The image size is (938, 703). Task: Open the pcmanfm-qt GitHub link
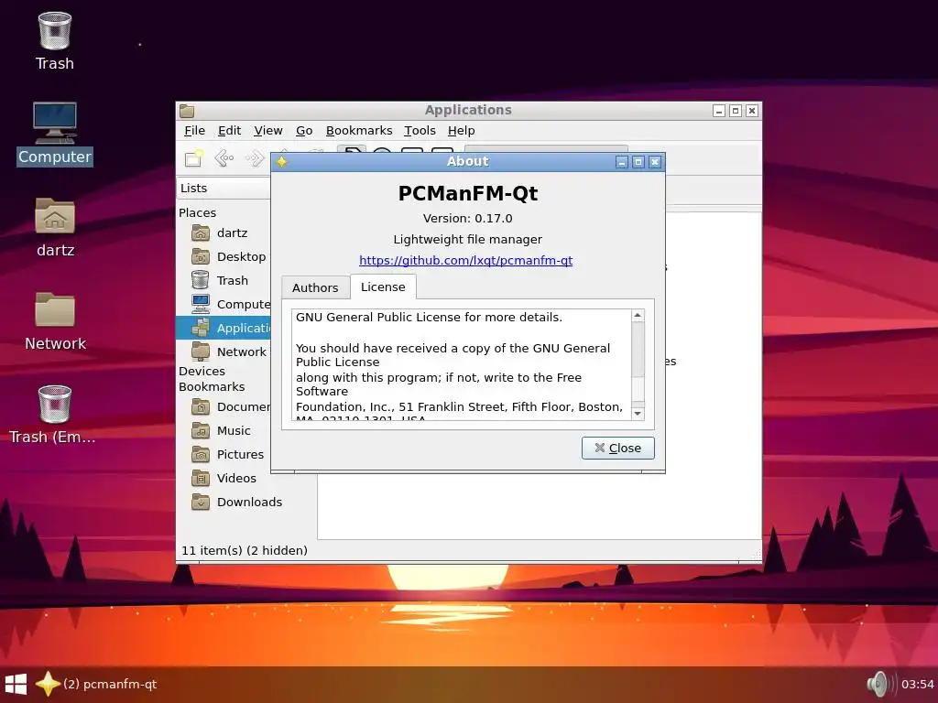tap(465, 261)
